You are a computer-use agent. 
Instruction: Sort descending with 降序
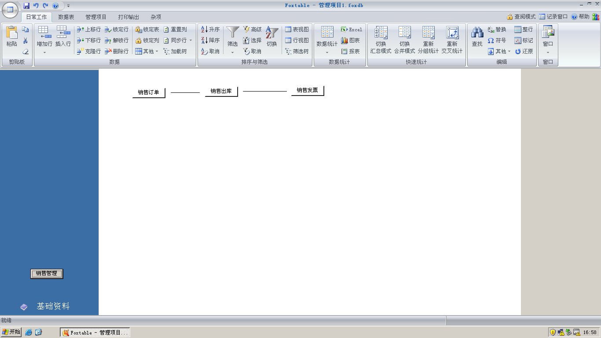pyautogui.click(x=210, y=40)
